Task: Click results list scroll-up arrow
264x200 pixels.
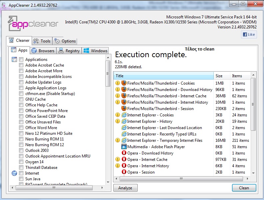Action: (253, 75)
